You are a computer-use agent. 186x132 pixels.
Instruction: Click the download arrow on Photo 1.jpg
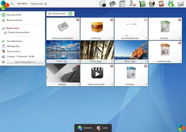(78, 61)
